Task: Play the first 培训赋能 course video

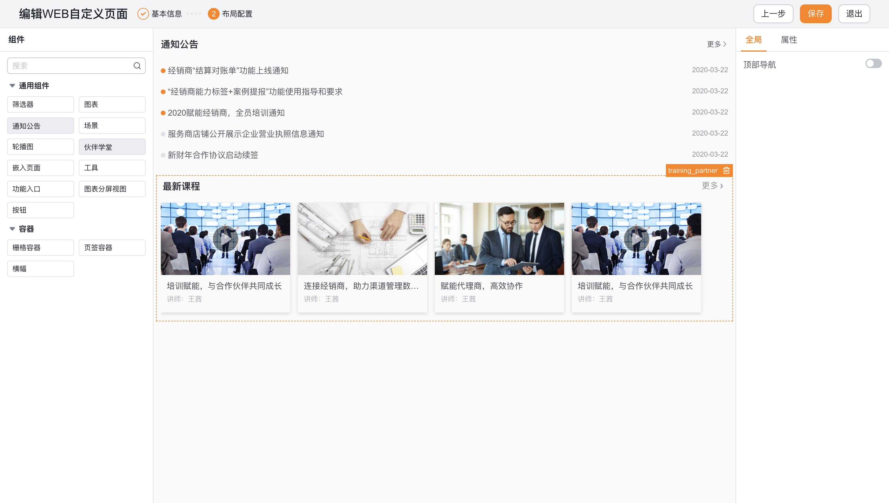Action: click(225, 238)
